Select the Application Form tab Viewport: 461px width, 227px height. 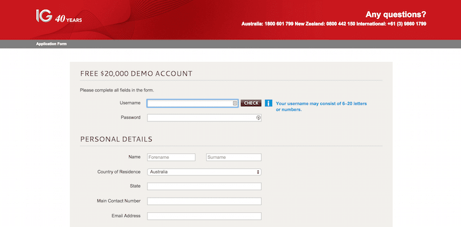tap(52, 44)
